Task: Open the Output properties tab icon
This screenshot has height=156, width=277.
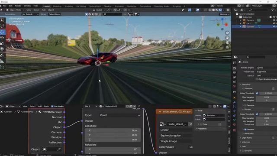Action: (234, 73)
